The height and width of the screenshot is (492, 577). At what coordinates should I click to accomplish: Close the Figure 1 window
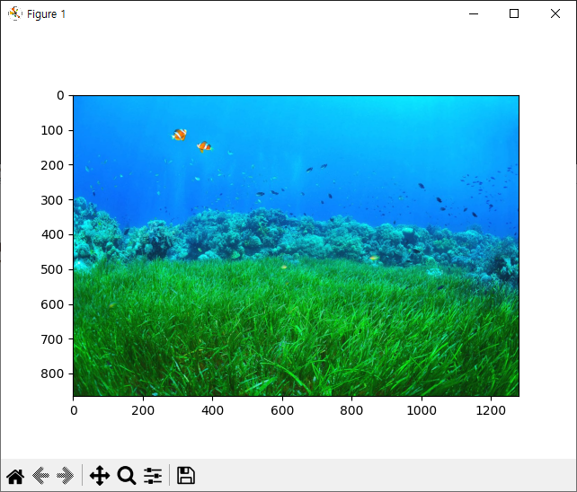pyautogui.click(x=555, y=13)
